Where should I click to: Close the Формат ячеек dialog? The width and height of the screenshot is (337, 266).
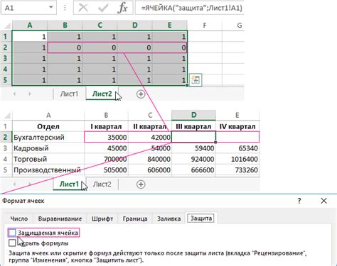click(323, 201)
